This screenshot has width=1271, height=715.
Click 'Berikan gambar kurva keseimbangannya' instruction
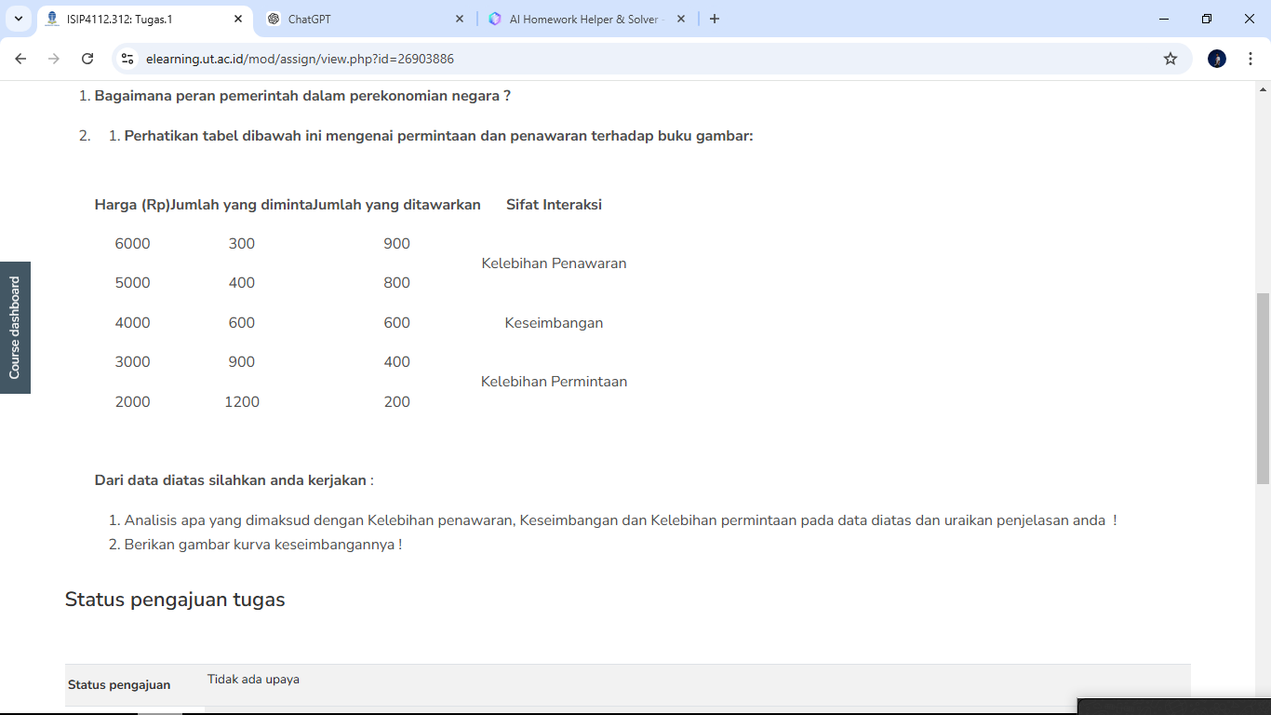(x=263, y=545)
